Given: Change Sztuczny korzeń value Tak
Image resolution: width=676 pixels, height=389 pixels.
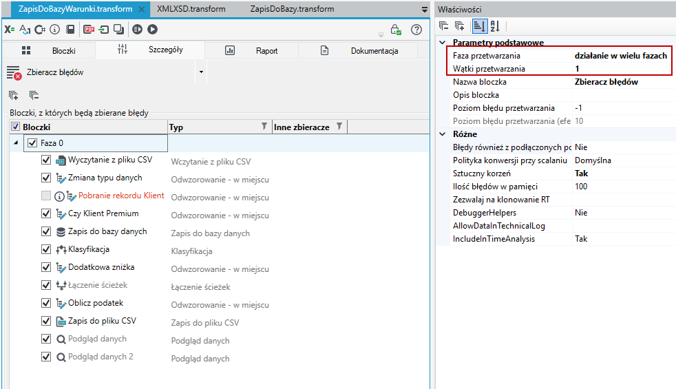Looking at the screenshot, I should pyautogui.click(x=624, y=174).
